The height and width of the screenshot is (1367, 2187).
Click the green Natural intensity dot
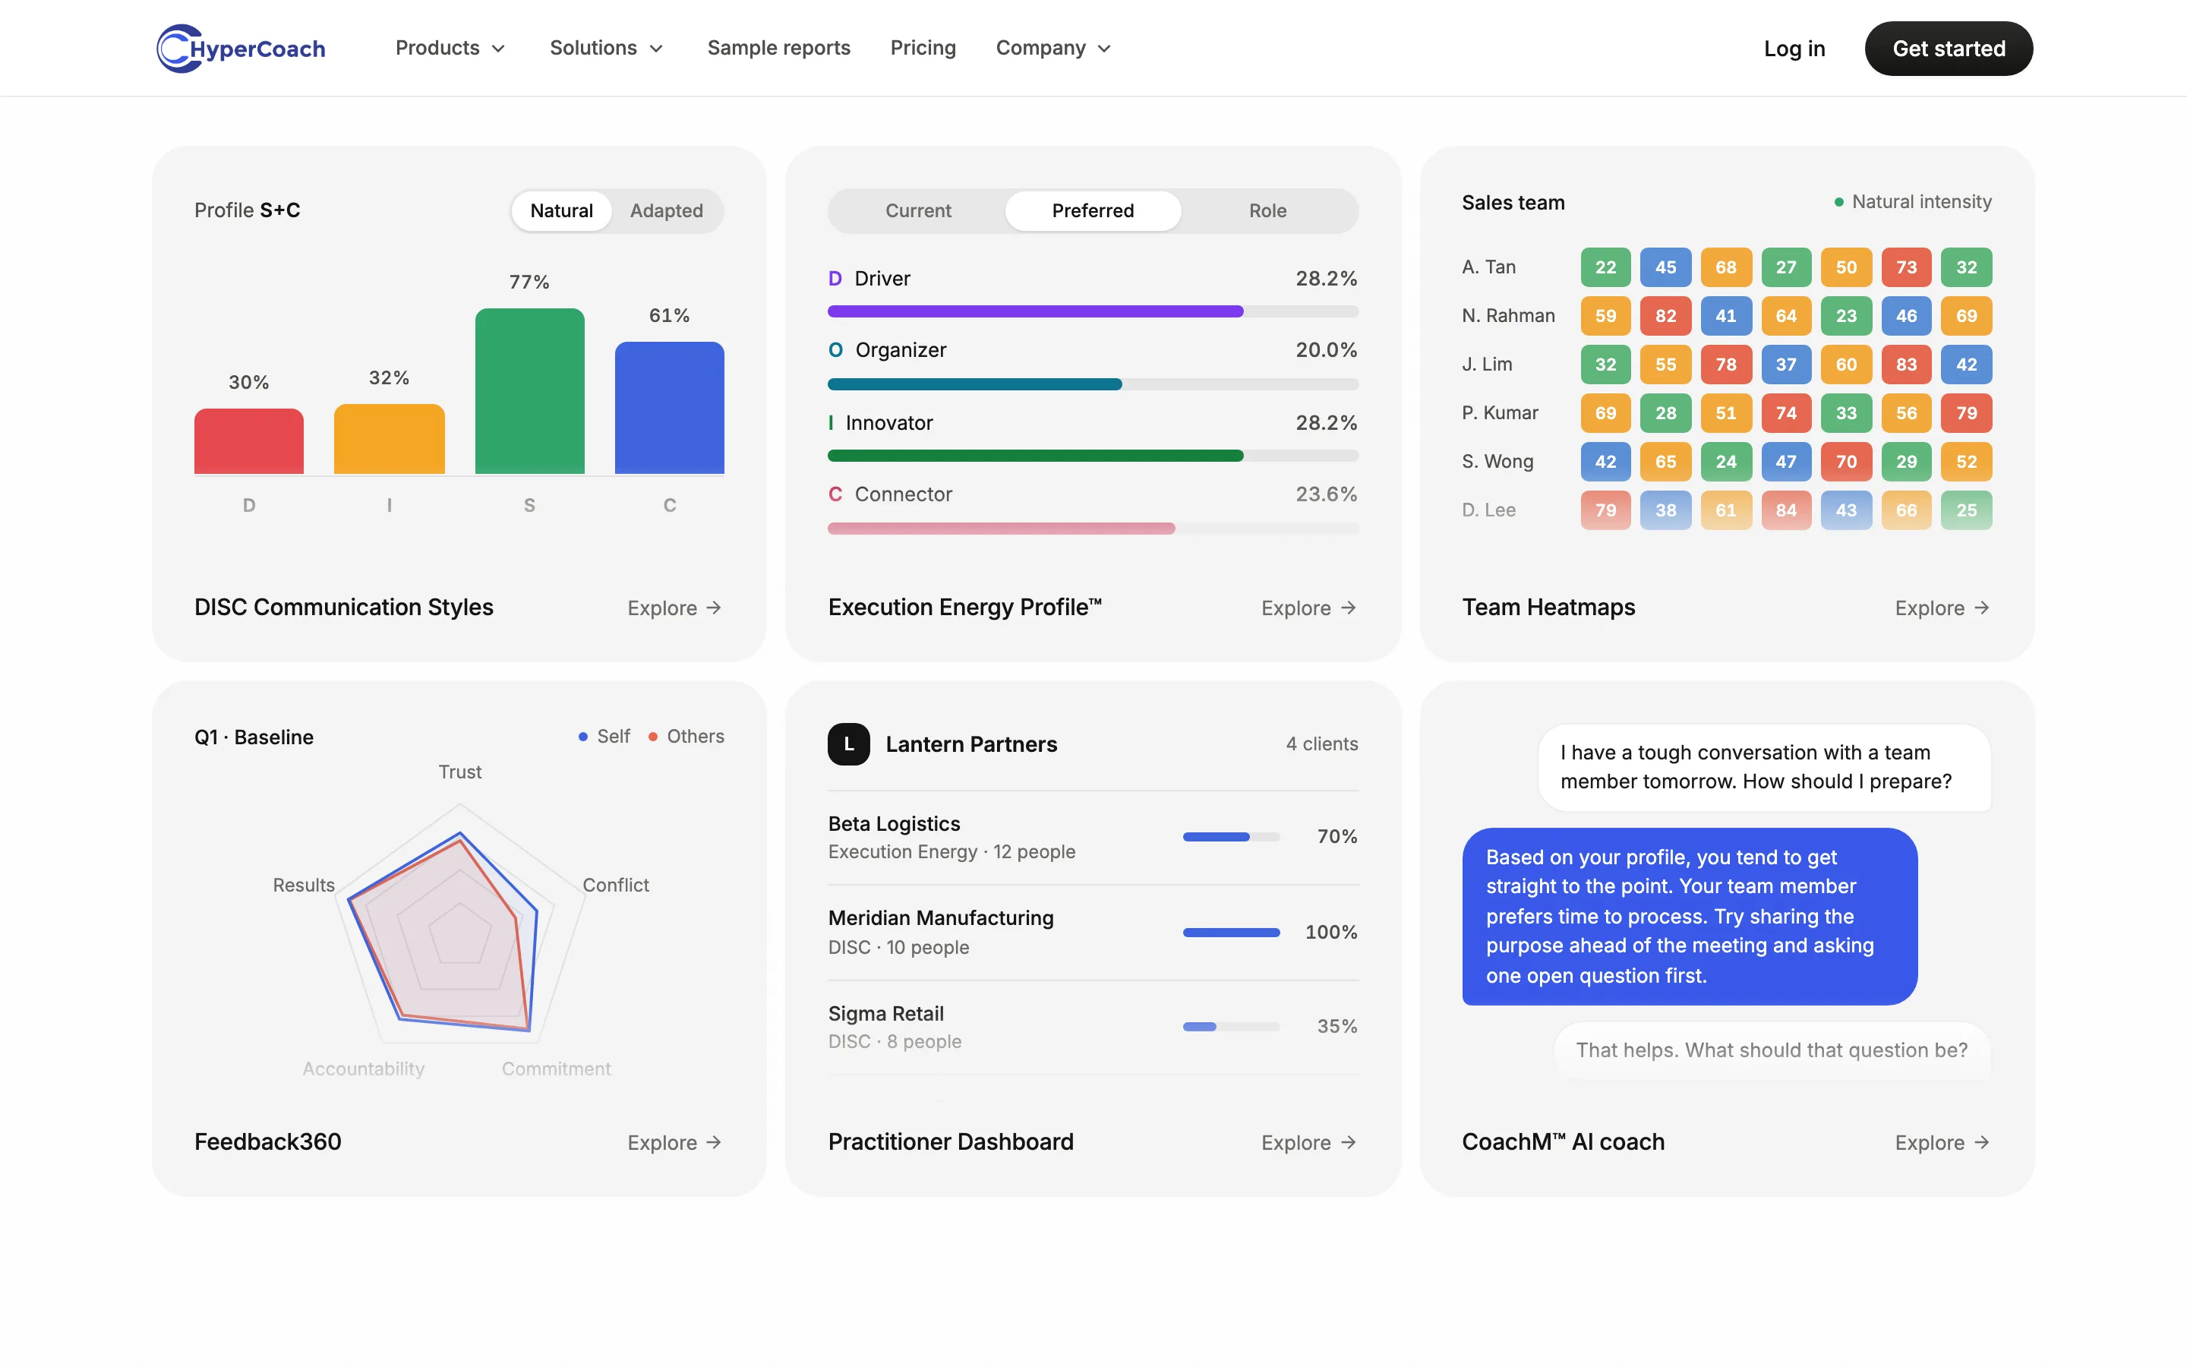(x=1838, y=203)
